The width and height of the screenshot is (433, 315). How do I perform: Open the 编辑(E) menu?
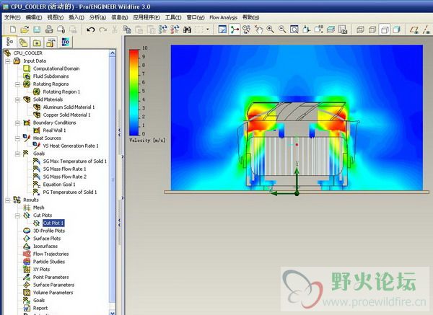point(34,17)
